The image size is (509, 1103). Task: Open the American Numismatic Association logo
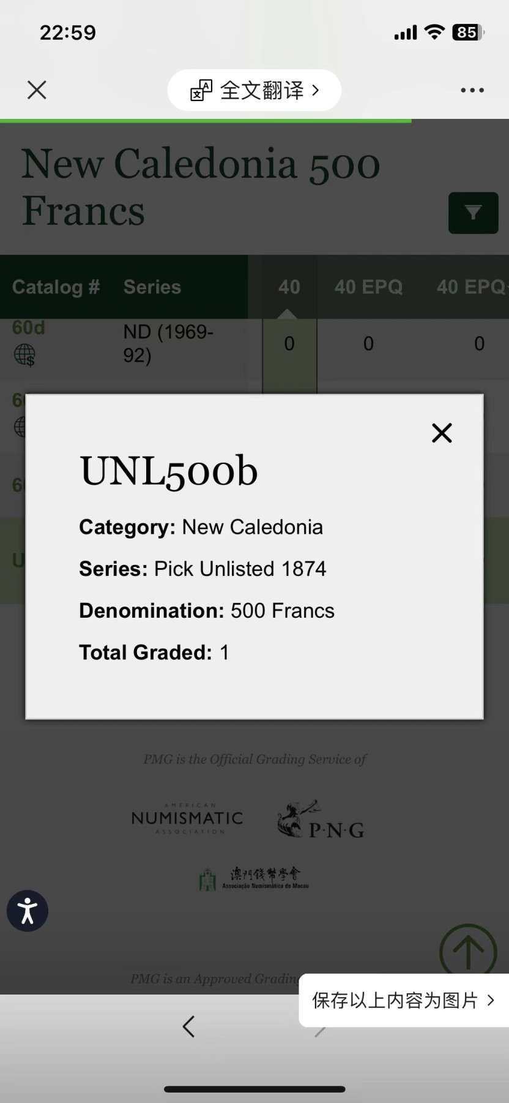(x=187, y=819)
